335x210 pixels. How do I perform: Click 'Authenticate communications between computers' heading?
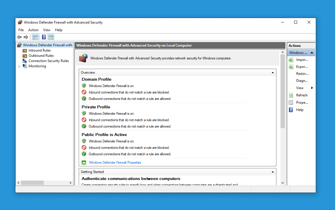click(131, 179)
